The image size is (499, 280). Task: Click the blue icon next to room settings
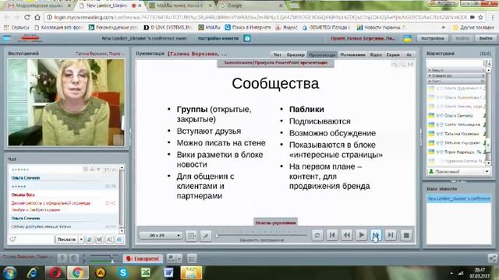tap(247, 38)
